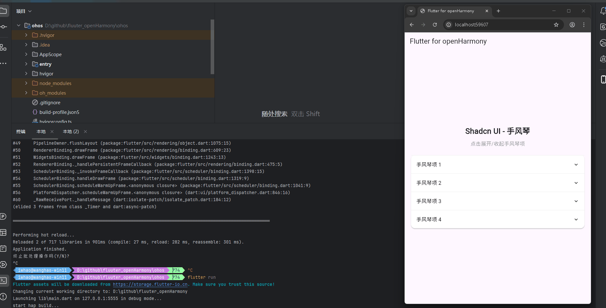Expand the .hvigor folder
This screenshot has height=308, width=606.
(x=26, y=35)
